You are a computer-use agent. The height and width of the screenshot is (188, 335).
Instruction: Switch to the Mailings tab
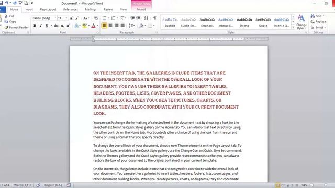(91, 9)
